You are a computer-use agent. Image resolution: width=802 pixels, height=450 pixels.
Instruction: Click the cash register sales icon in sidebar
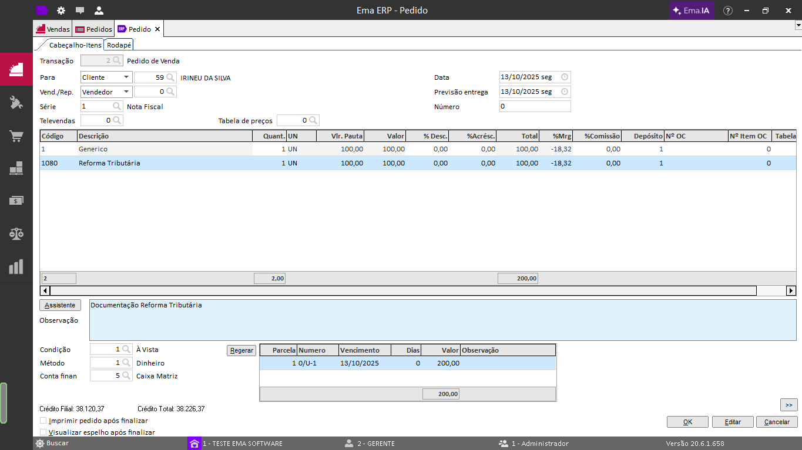pyautogui.click(x=16, y=70)
